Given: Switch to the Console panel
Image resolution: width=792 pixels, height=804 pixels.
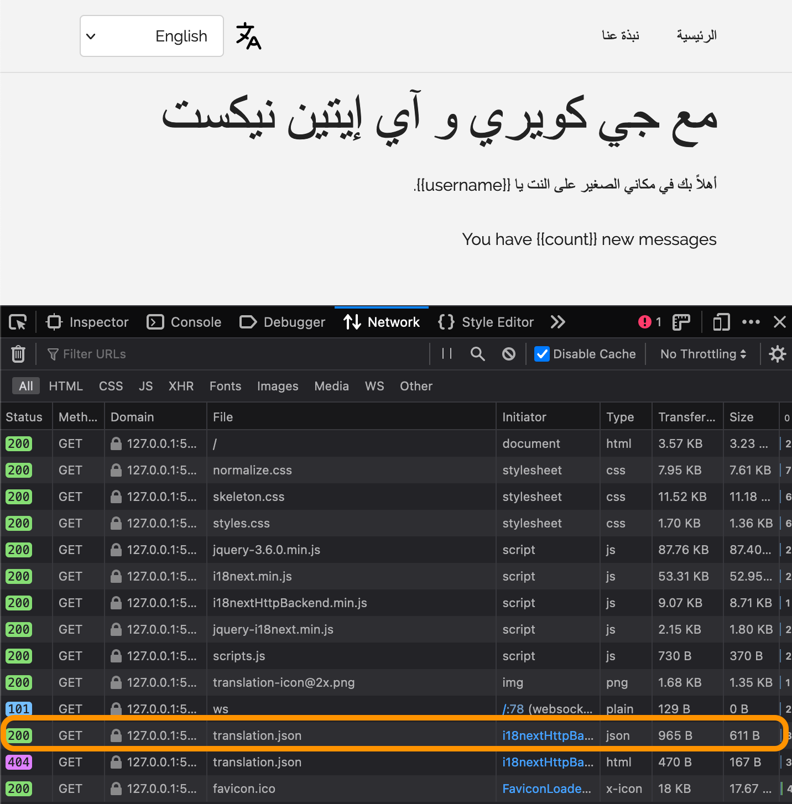Looking at the screenshot, I should pyautogui.click(x=184, y=322).
